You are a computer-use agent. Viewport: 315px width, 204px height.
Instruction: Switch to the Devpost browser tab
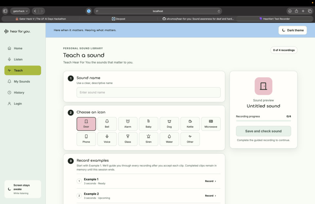tap(118, 19)
